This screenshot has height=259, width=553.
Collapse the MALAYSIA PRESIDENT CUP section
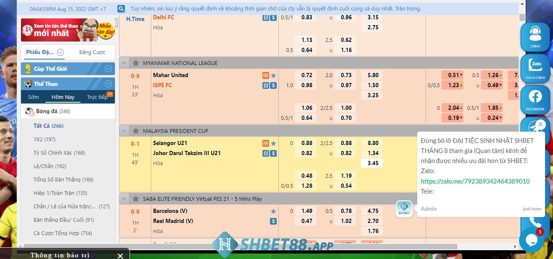tap(123, 130)
